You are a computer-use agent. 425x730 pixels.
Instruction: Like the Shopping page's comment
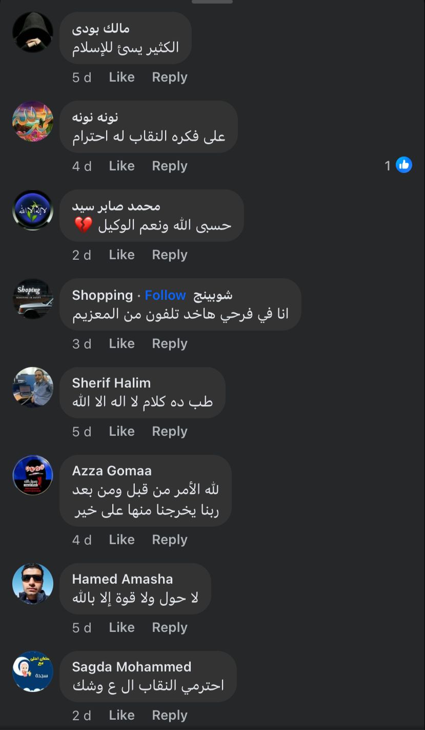click(x=122, y=344)
